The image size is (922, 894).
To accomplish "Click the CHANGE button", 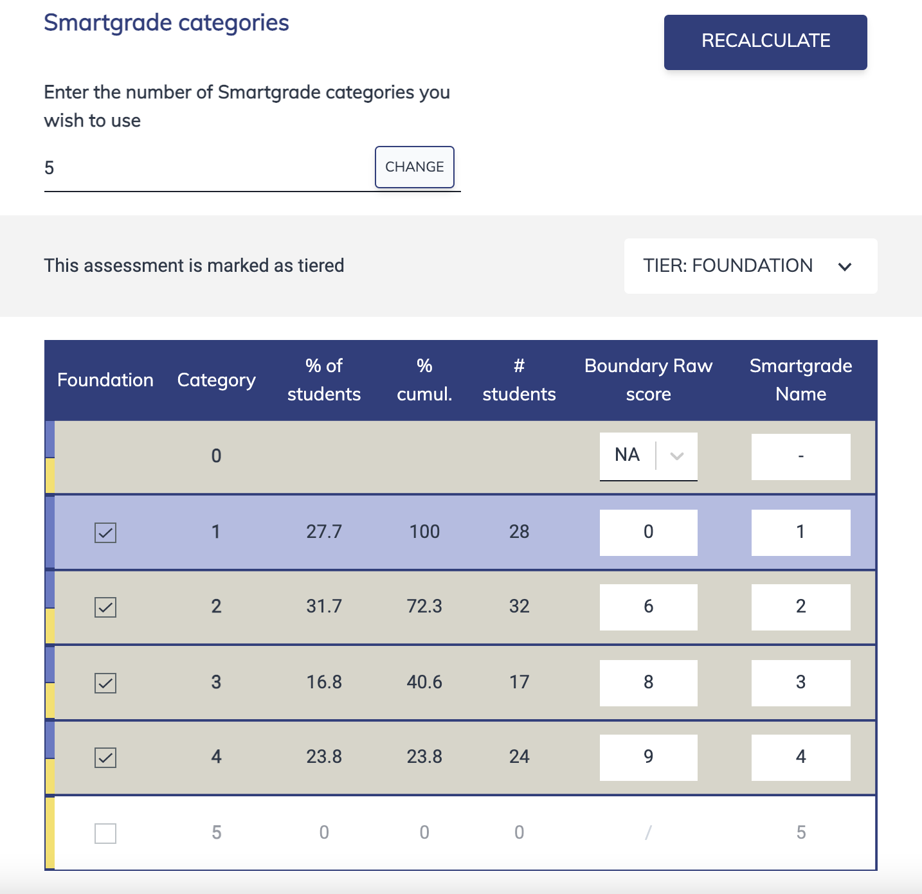I will [414, 167].
